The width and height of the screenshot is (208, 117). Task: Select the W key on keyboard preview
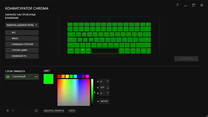pos(84,34)
